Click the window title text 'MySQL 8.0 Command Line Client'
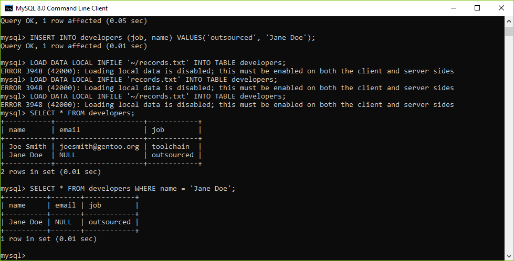The width and height of the screenshot is (514, 261). [61, 8]
